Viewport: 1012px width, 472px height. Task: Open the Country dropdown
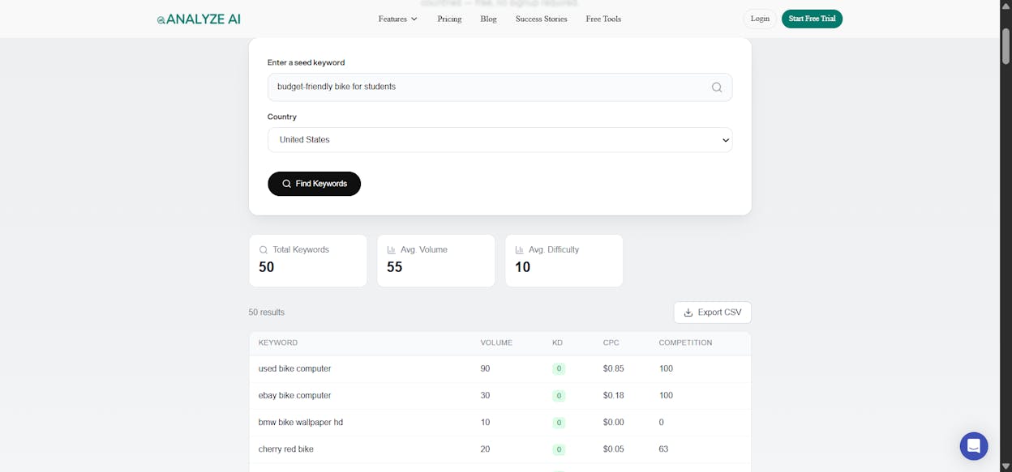tap(500, 139)
